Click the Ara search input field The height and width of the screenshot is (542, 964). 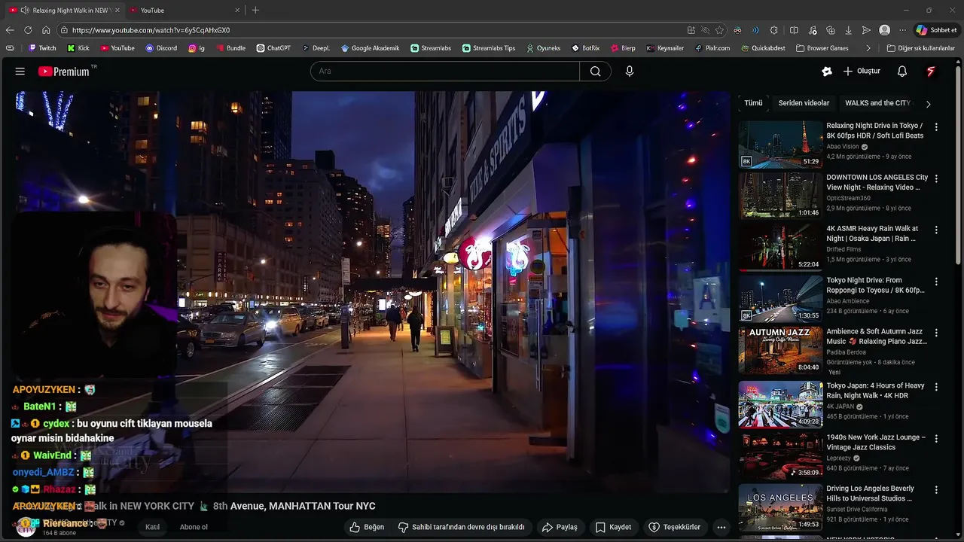(444, 72)
